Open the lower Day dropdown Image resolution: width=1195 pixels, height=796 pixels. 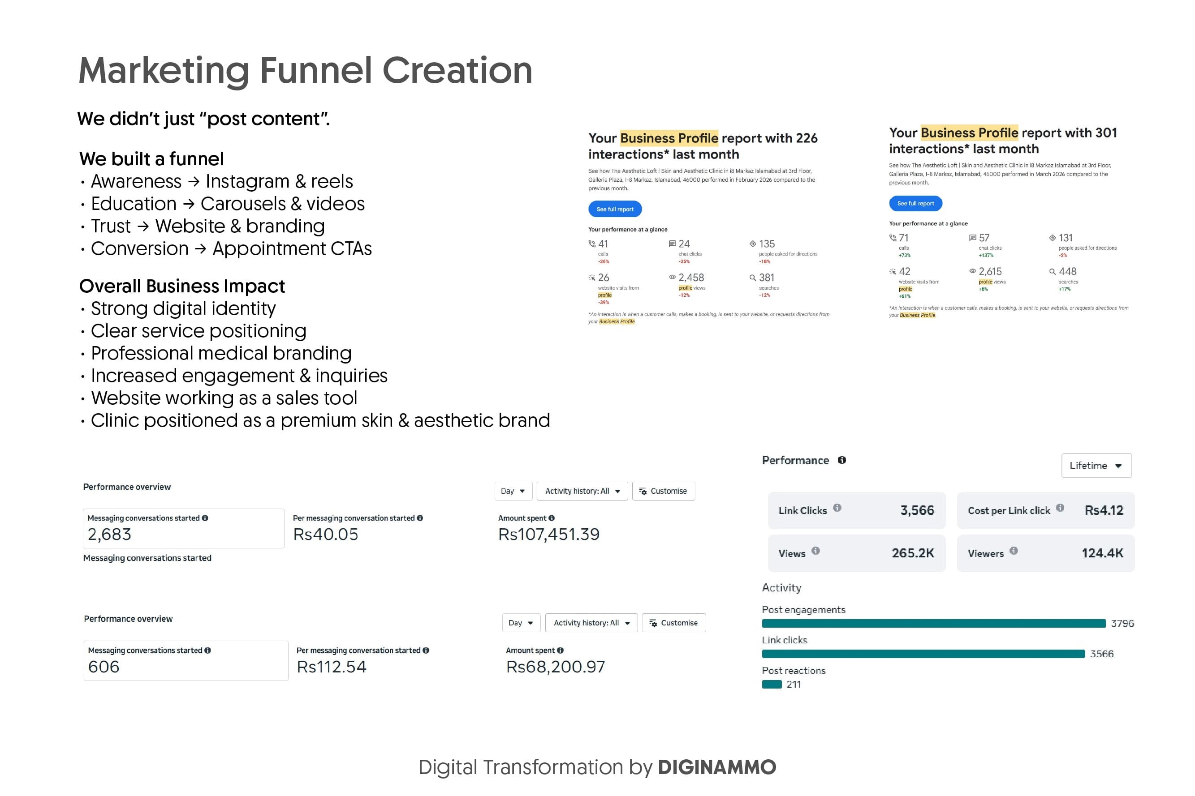point(521,623)
